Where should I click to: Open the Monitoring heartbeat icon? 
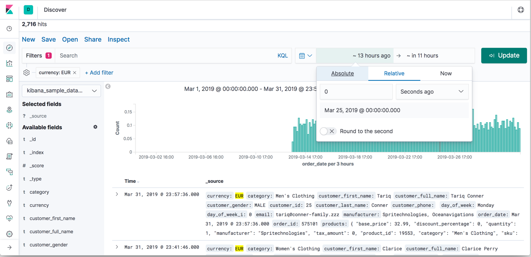coord(10,219)
